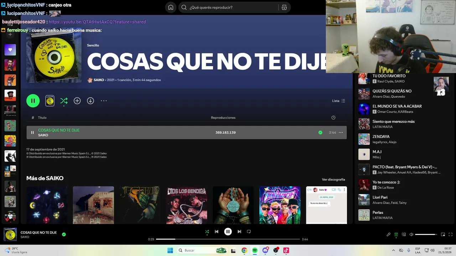Open the miniplayer icon
Image resolution: width=456 pixels, height=256 pixels.
coord(443,234)
